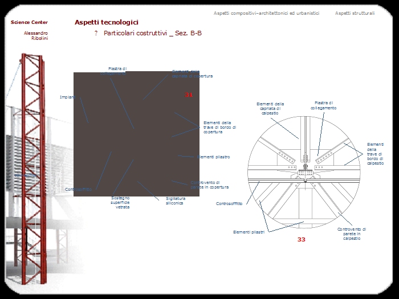Select the Elementi della capriata di calpestio label
Viewport: 399px width, 299px height.
270,109
